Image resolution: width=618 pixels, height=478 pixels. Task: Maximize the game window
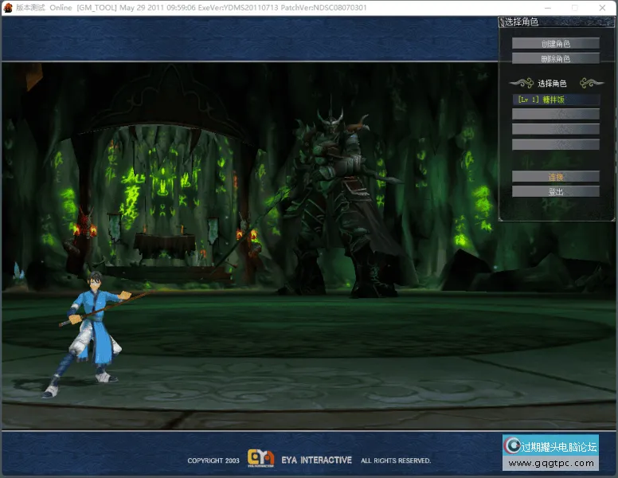tap(574, 7)
